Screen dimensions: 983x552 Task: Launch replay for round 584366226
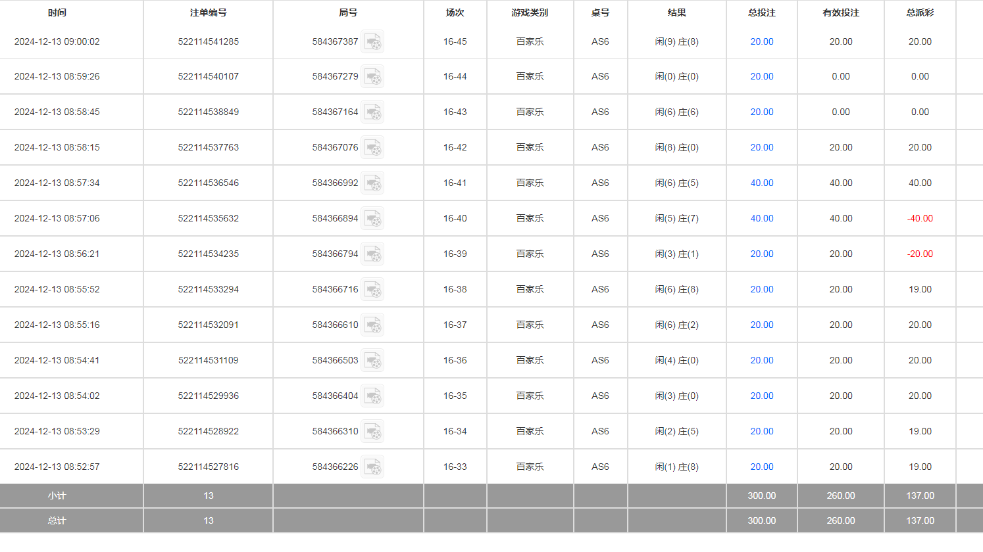click(x=372, y=467)
